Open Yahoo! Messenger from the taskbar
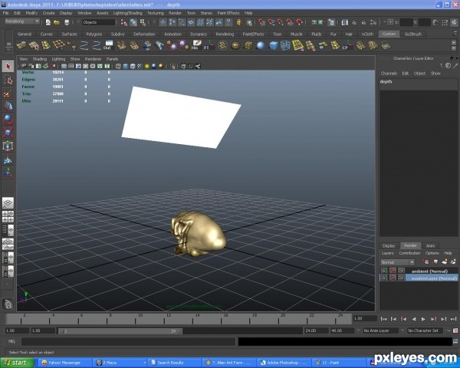Viewport: 460px width, 368px height. [x=64, y=363]
